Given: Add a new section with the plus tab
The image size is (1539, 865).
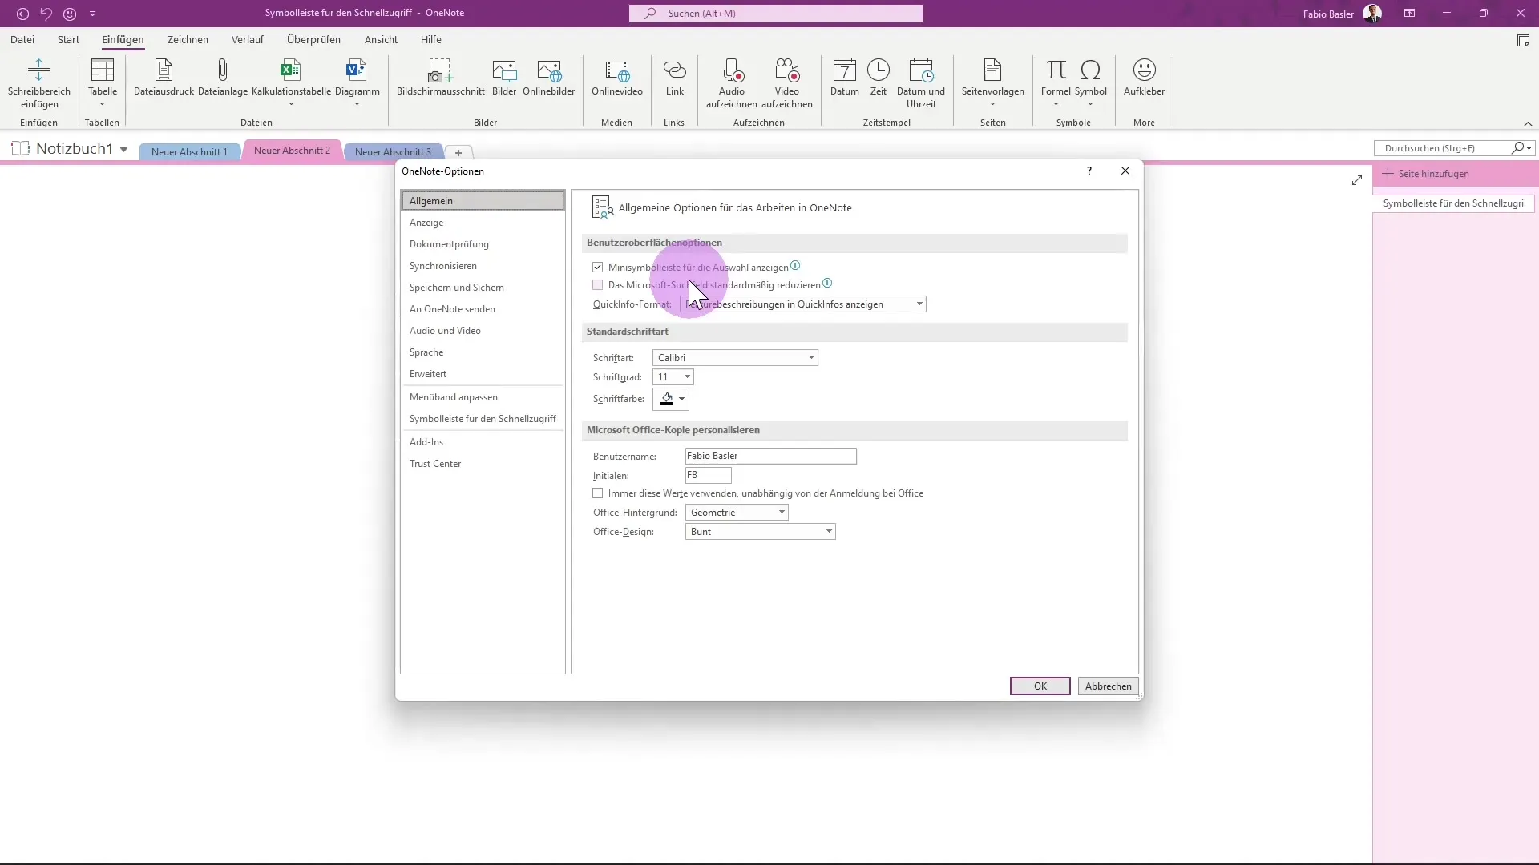Looking at the screenshot, I should click(x=458, y=152).
